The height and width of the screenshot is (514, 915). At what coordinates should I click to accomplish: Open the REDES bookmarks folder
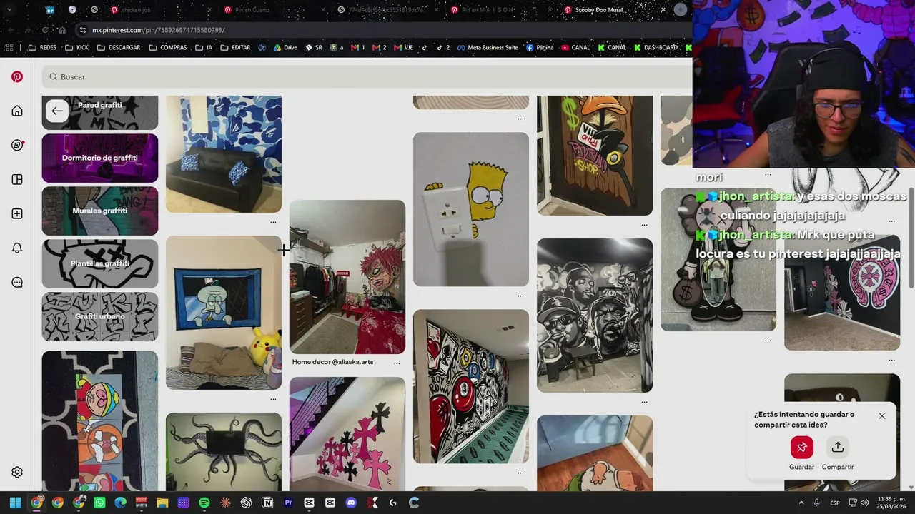[x=42, y=48]
